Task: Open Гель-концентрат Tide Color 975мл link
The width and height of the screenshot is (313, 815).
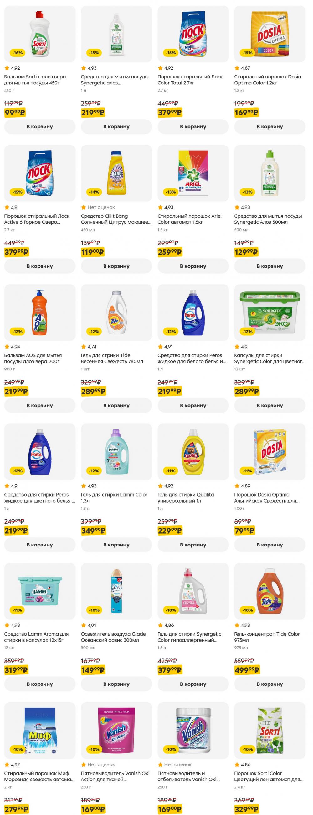Action: click(x=267, y=637)
